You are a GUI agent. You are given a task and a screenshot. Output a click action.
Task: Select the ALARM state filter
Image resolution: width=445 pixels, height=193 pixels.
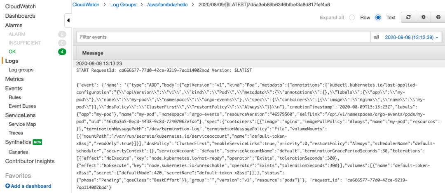pyautogui.click(x=17, y=34)
